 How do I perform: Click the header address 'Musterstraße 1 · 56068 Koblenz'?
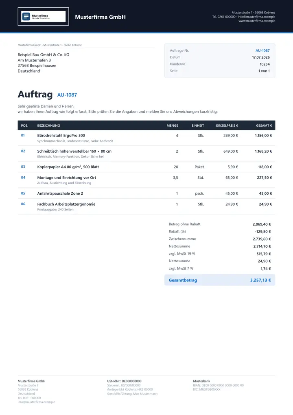pyautogui.click(x=254, y=13)
